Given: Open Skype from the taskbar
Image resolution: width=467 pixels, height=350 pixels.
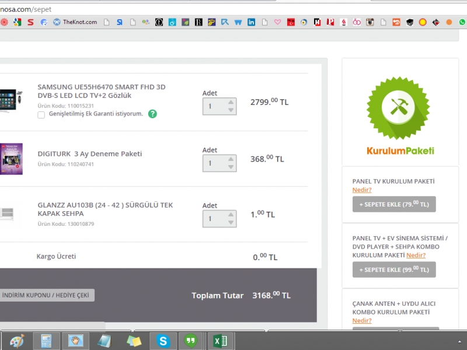Looking at the screenshot, I should tap(163, 341).
